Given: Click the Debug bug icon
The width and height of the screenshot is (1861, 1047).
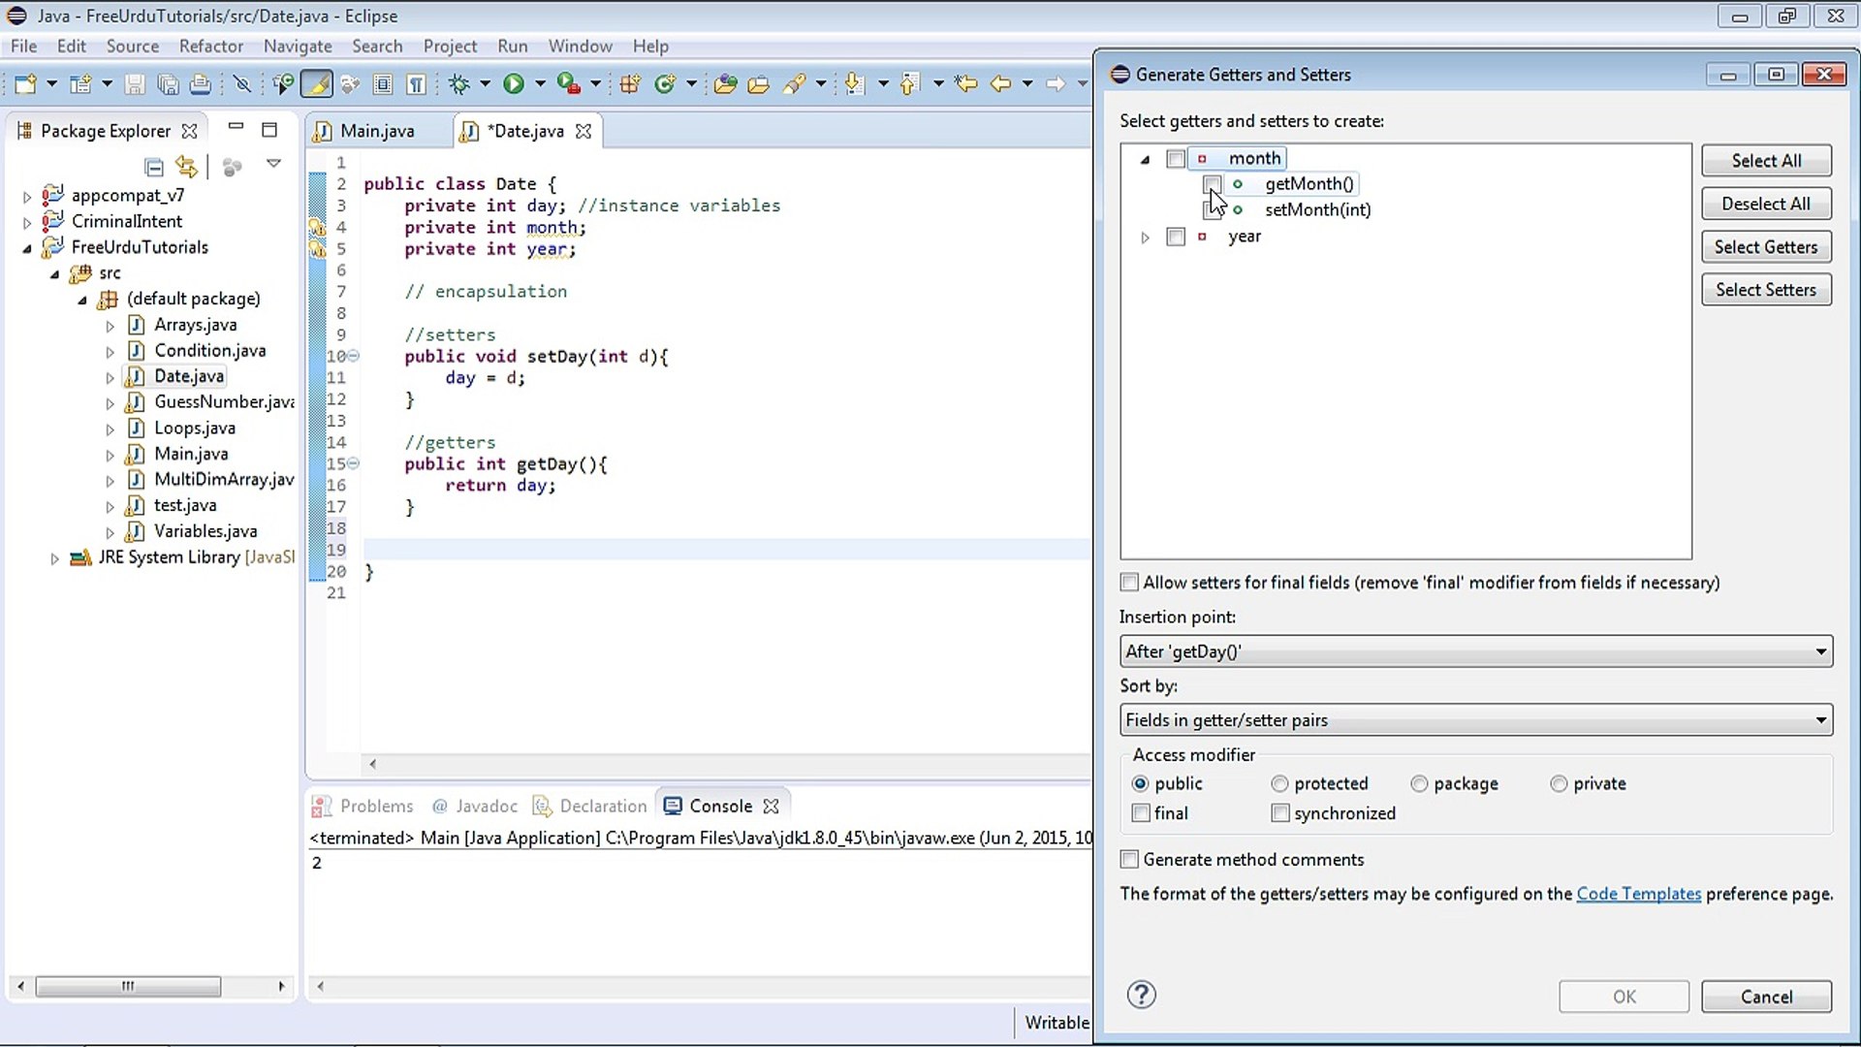Looking at the screenshot, I should (458, 84).
